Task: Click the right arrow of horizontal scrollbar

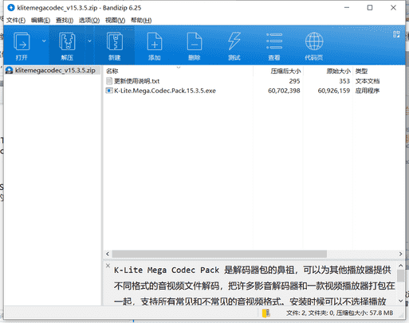Action: pos(401,254)
